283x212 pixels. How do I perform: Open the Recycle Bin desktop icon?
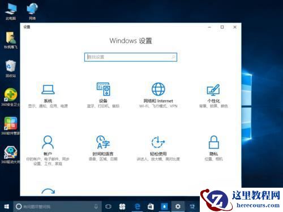click(x=11, y=69)
